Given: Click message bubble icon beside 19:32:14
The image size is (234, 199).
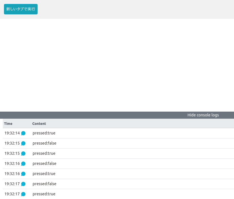Looking at the screenshot, I should pyautogui.click(x=23, y=133).
